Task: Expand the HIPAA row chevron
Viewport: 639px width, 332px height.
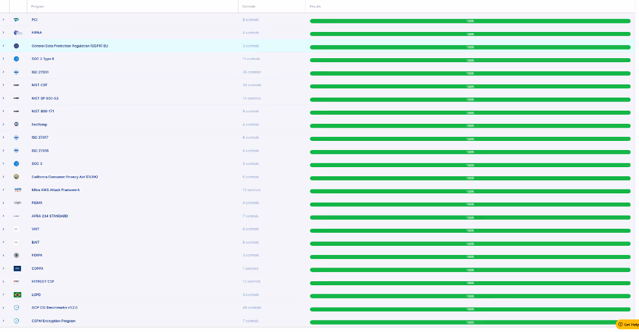Action: click(3, 33)
